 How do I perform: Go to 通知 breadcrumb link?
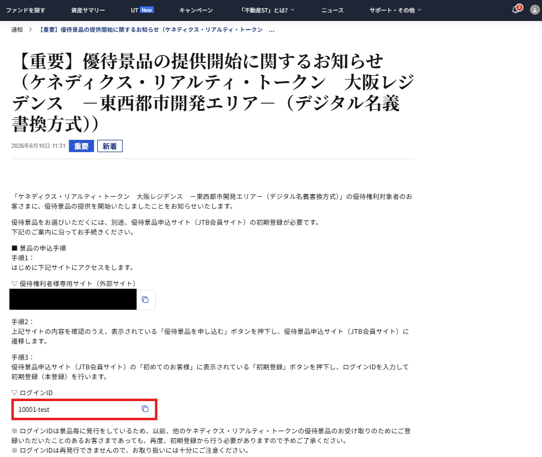tap(17, 30)
